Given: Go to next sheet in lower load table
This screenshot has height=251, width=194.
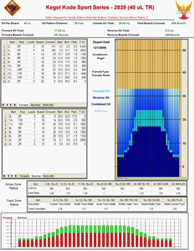Looking at the screenshot, I should pos(12,176).
